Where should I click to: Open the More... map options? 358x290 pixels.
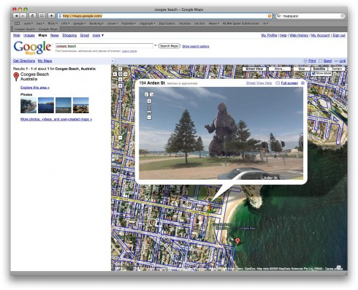pos(279,69)
